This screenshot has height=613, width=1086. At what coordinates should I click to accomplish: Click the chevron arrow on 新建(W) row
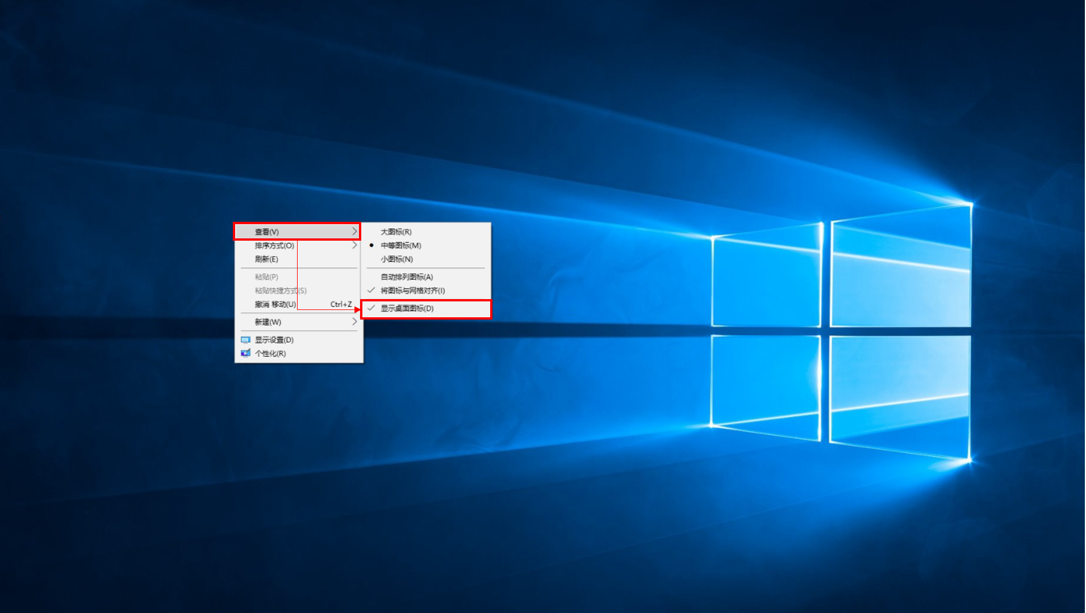354,321
